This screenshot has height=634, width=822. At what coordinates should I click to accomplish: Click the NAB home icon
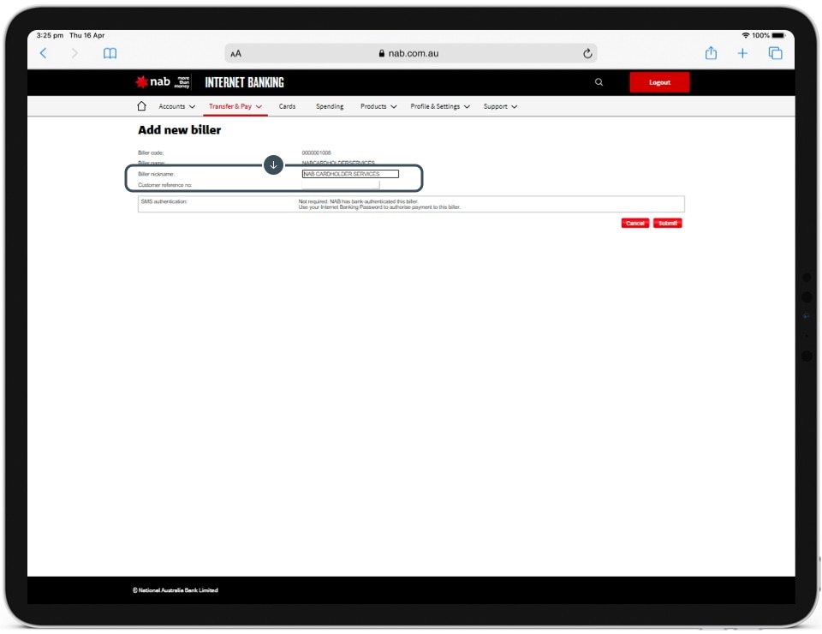(x=142, y=106)
